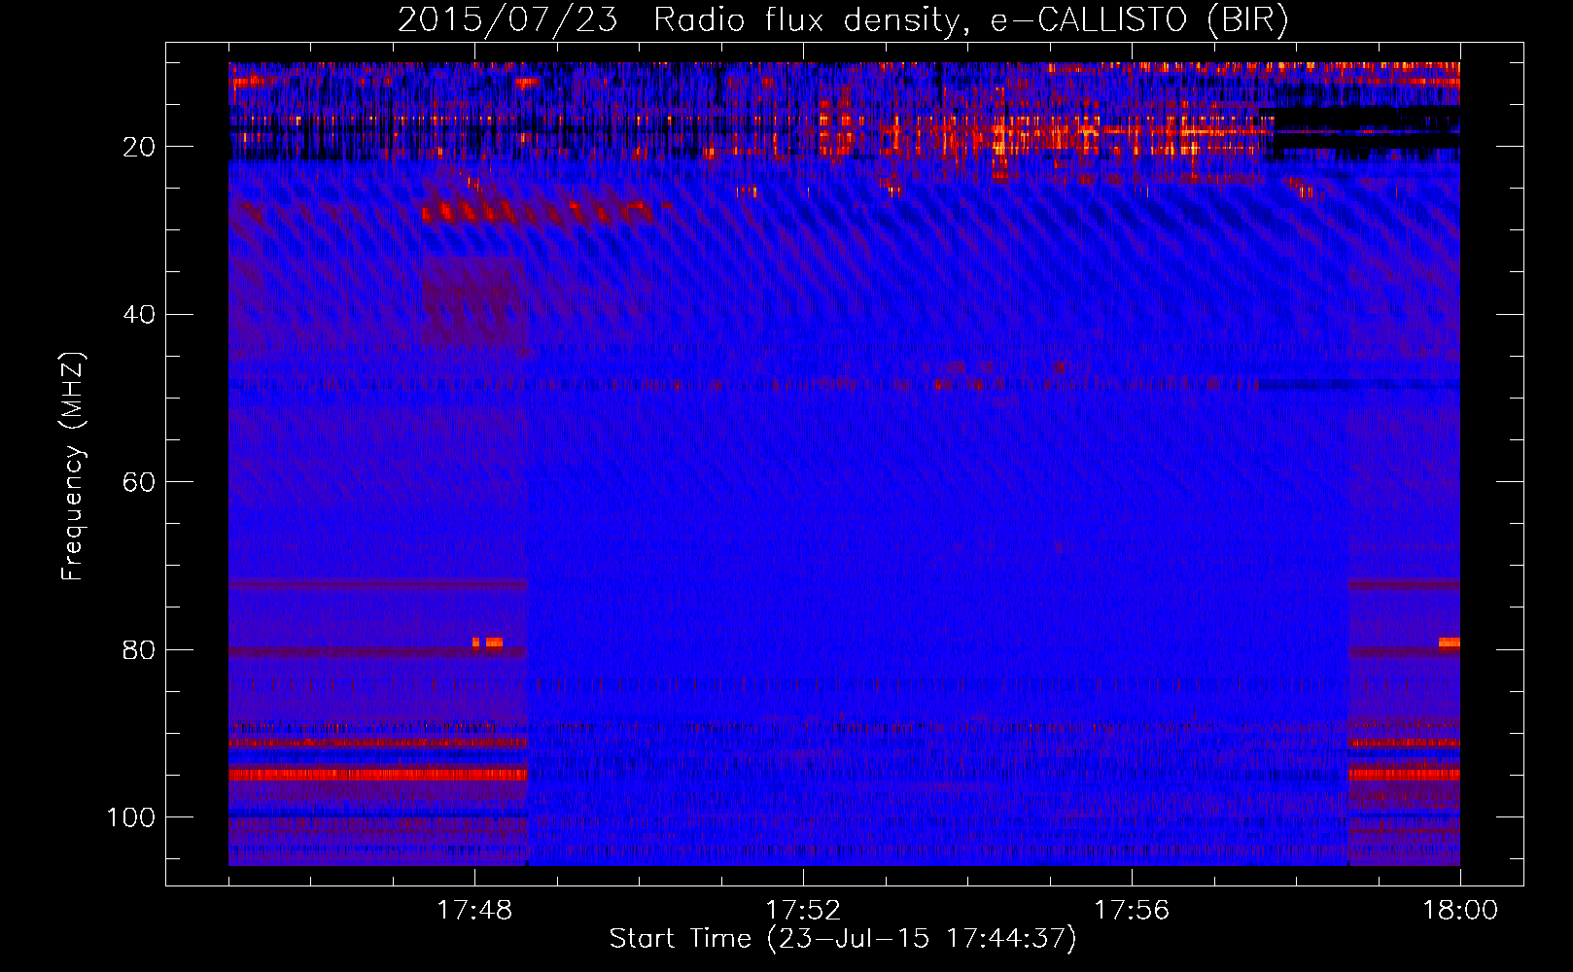Screen dimensions: 1573x972
Task: Select the 'Frequency (MHZ)' y-axis label
Action: [x=73, y=467]
